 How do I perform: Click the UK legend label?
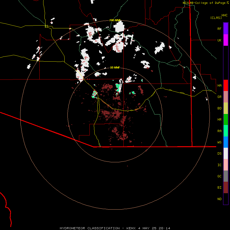[x=219, y=40]
